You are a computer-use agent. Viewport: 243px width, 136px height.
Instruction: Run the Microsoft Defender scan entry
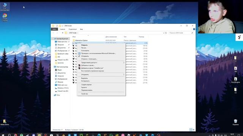click(x=98, y=53)
